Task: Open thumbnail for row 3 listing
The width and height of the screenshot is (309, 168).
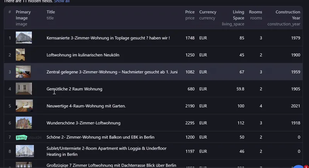Action: tap(23, 72)
